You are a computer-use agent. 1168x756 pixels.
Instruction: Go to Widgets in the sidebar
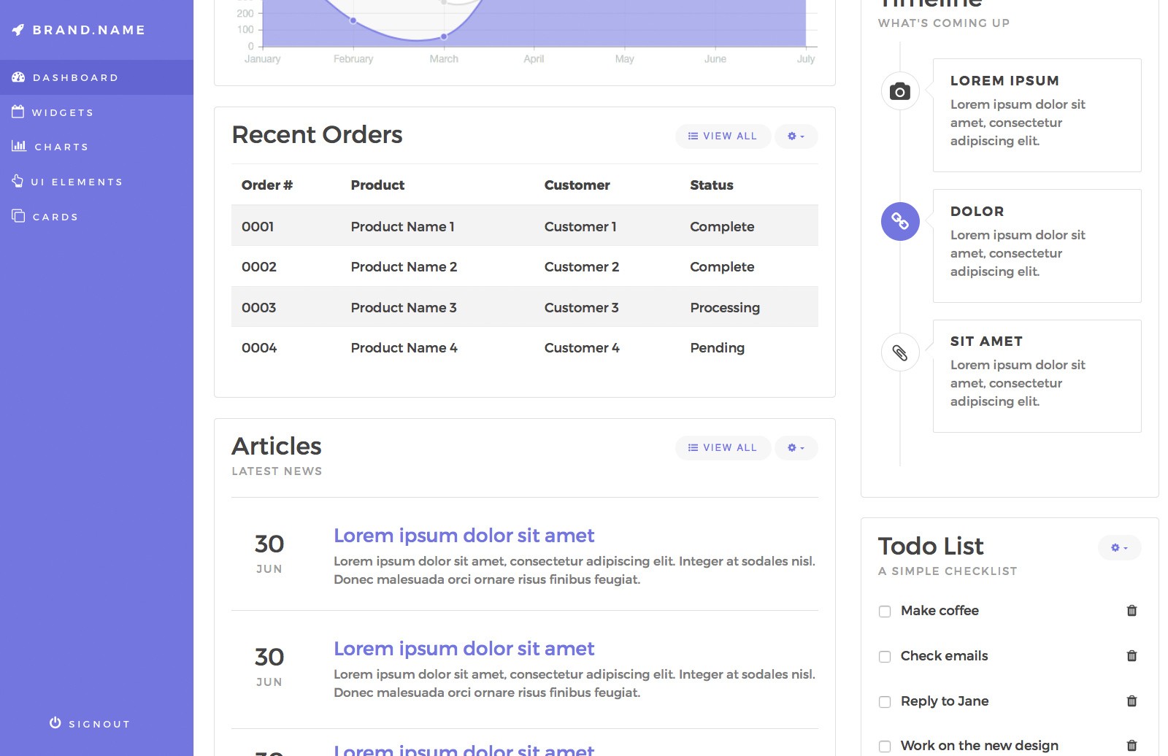63,112
